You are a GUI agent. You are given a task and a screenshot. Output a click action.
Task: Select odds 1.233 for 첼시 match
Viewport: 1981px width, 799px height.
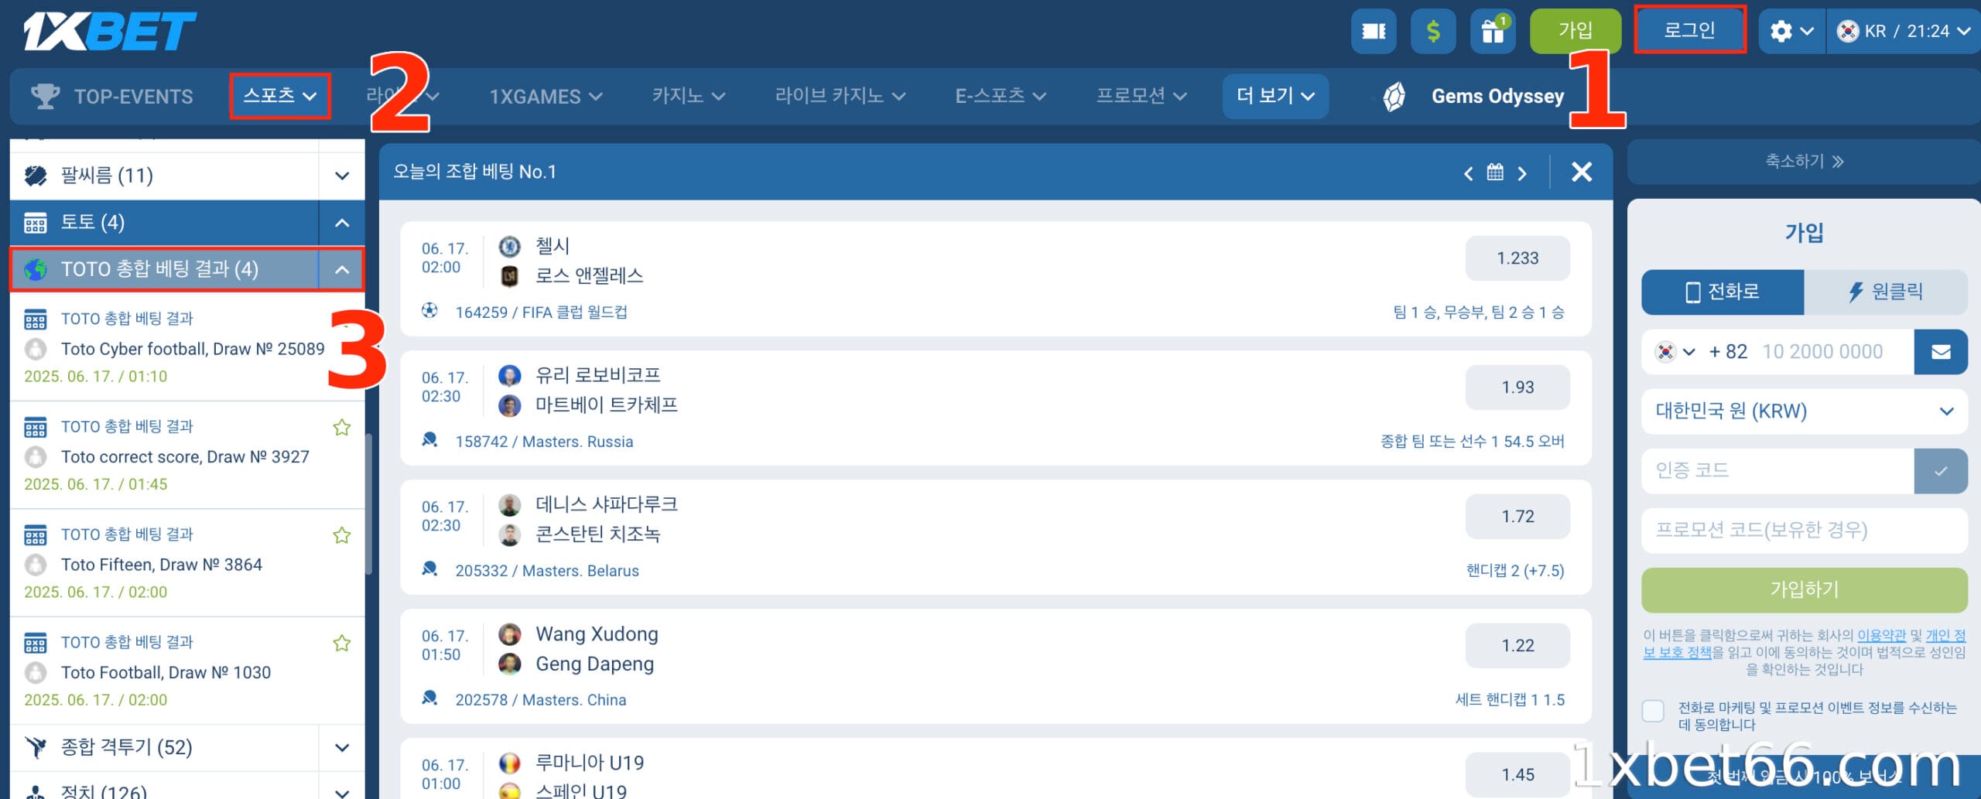coord(1517,258)
